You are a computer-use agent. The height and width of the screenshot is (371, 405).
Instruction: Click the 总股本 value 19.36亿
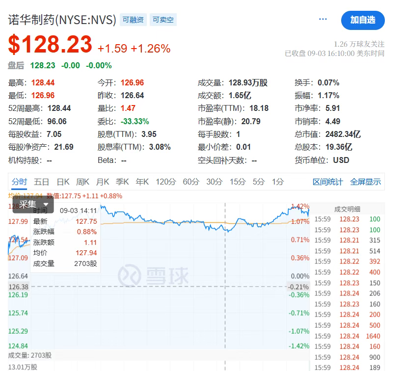pos(338,147)
